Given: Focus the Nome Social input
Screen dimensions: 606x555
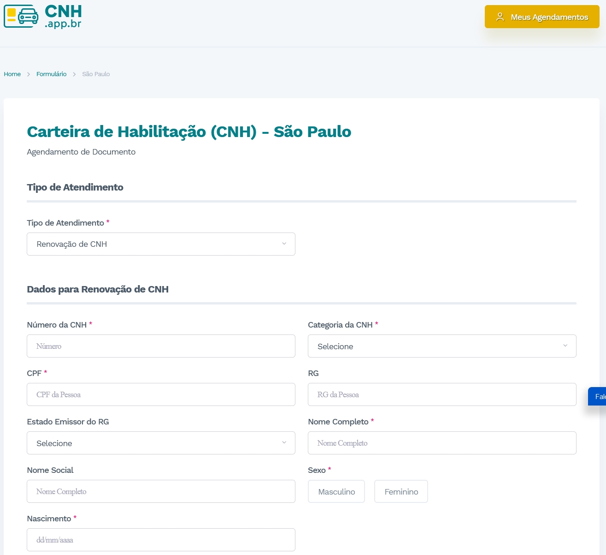Looking at the screenshot, I should [161, 491].
